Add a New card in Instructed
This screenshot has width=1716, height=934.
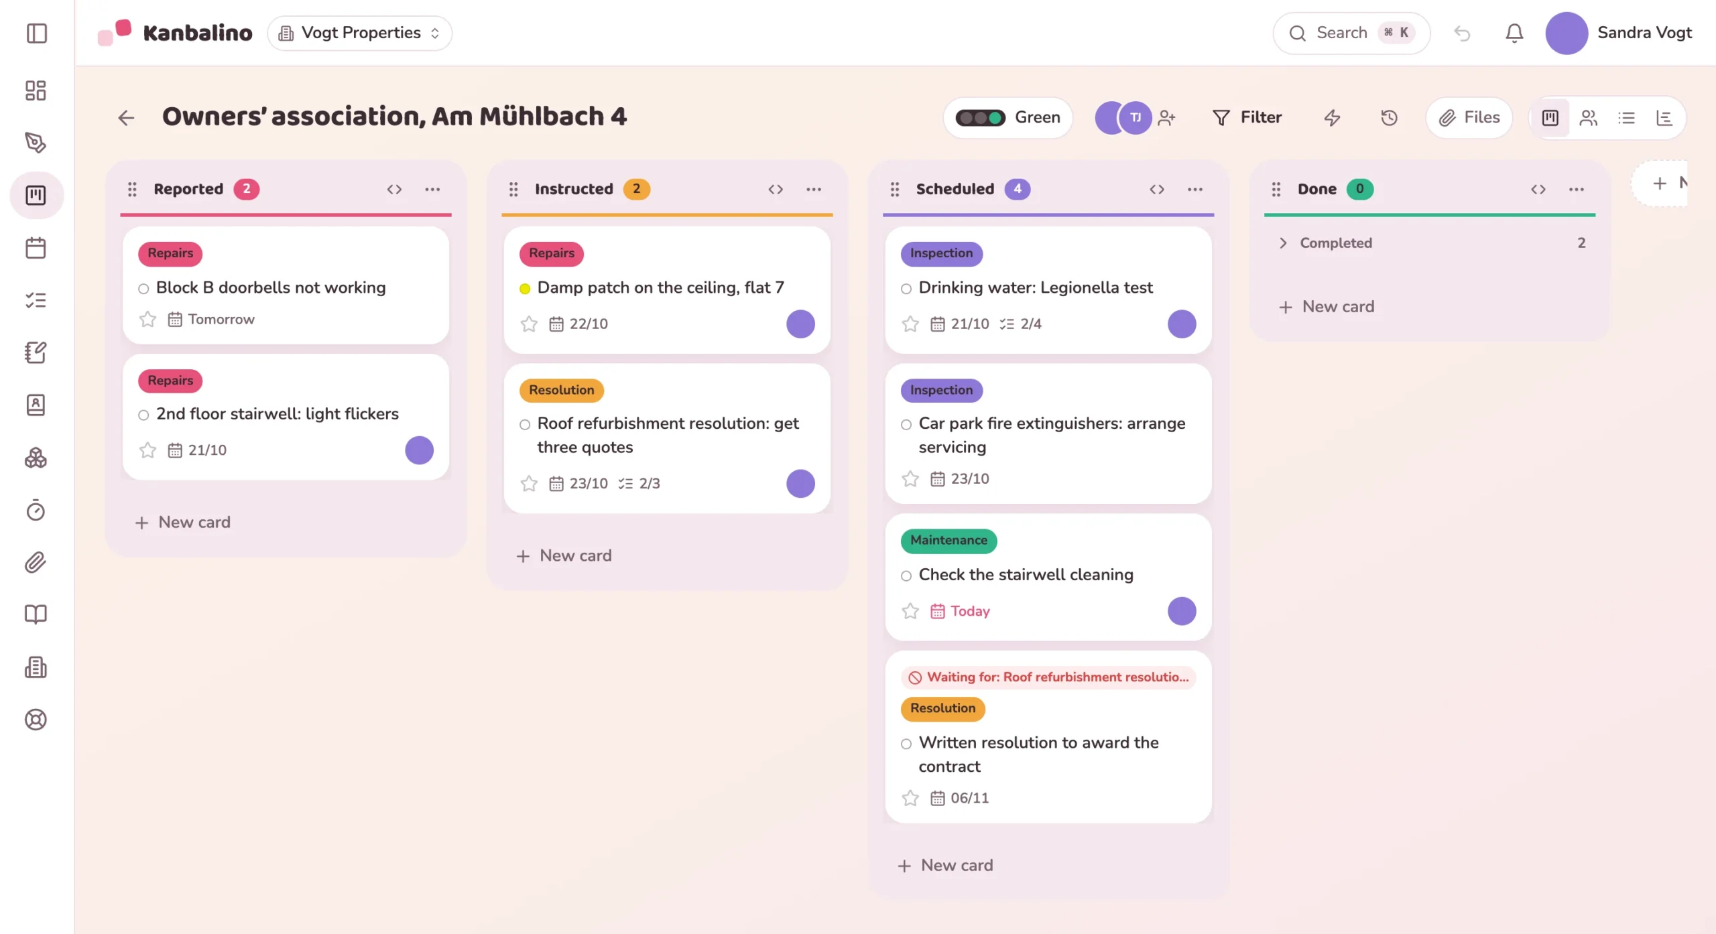(x=564, y=555)
